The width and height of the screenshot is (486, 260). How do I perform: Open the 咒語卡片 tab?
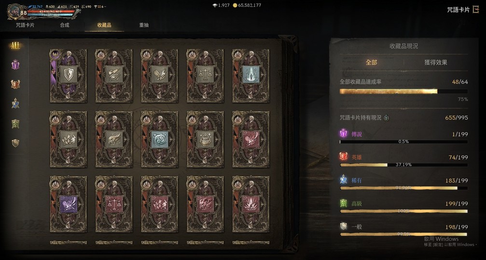click(25, 25)
